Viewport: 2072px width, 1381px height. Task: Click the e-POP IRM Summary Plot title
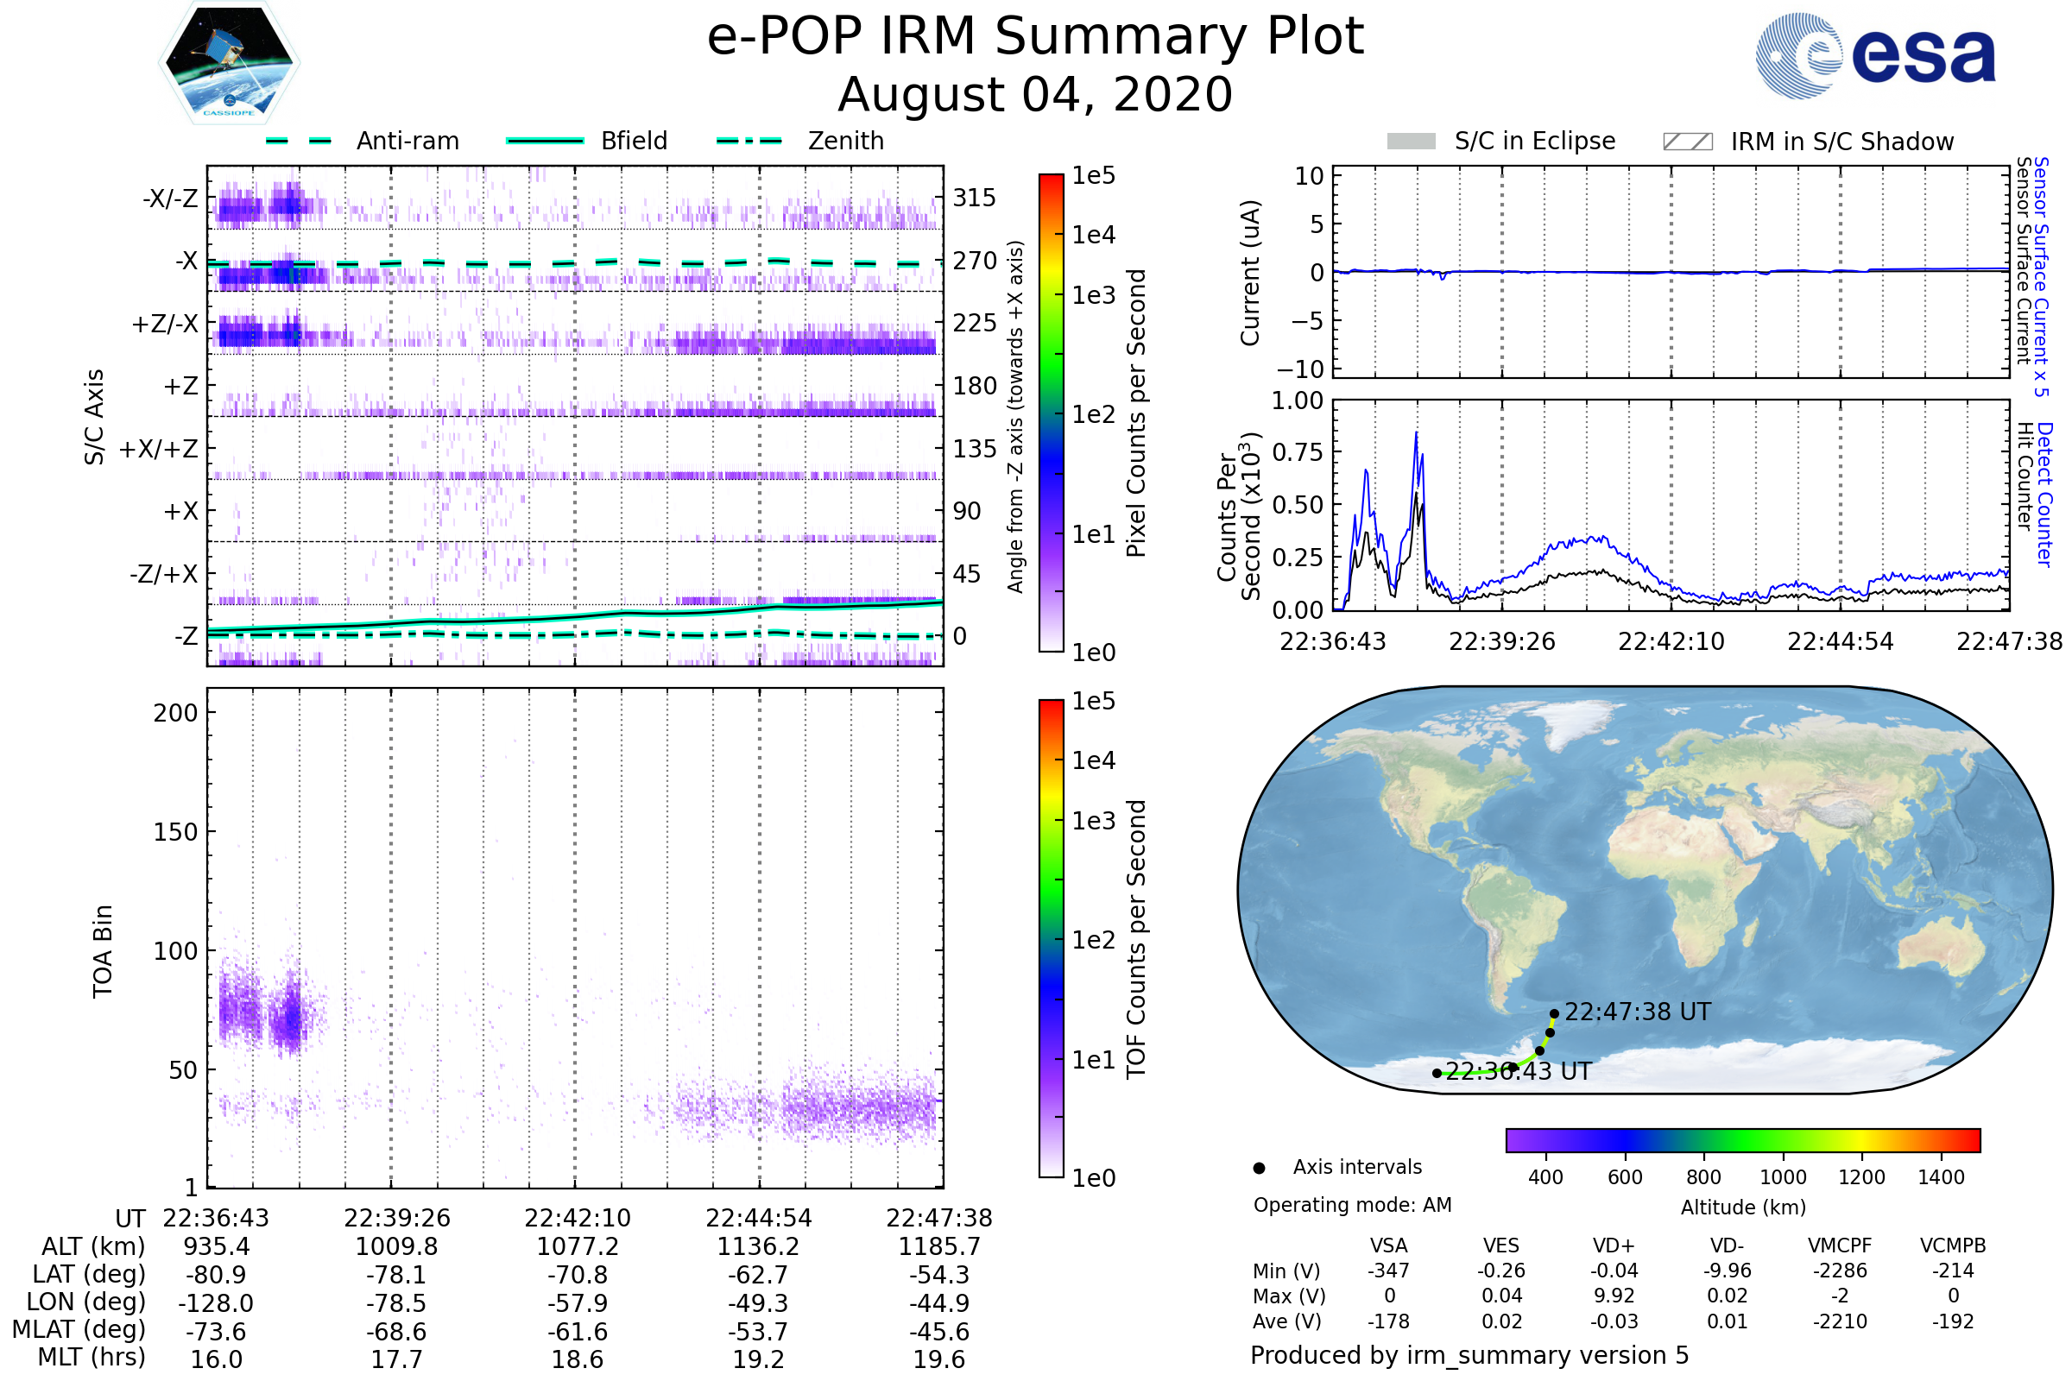coord(1035,37)
